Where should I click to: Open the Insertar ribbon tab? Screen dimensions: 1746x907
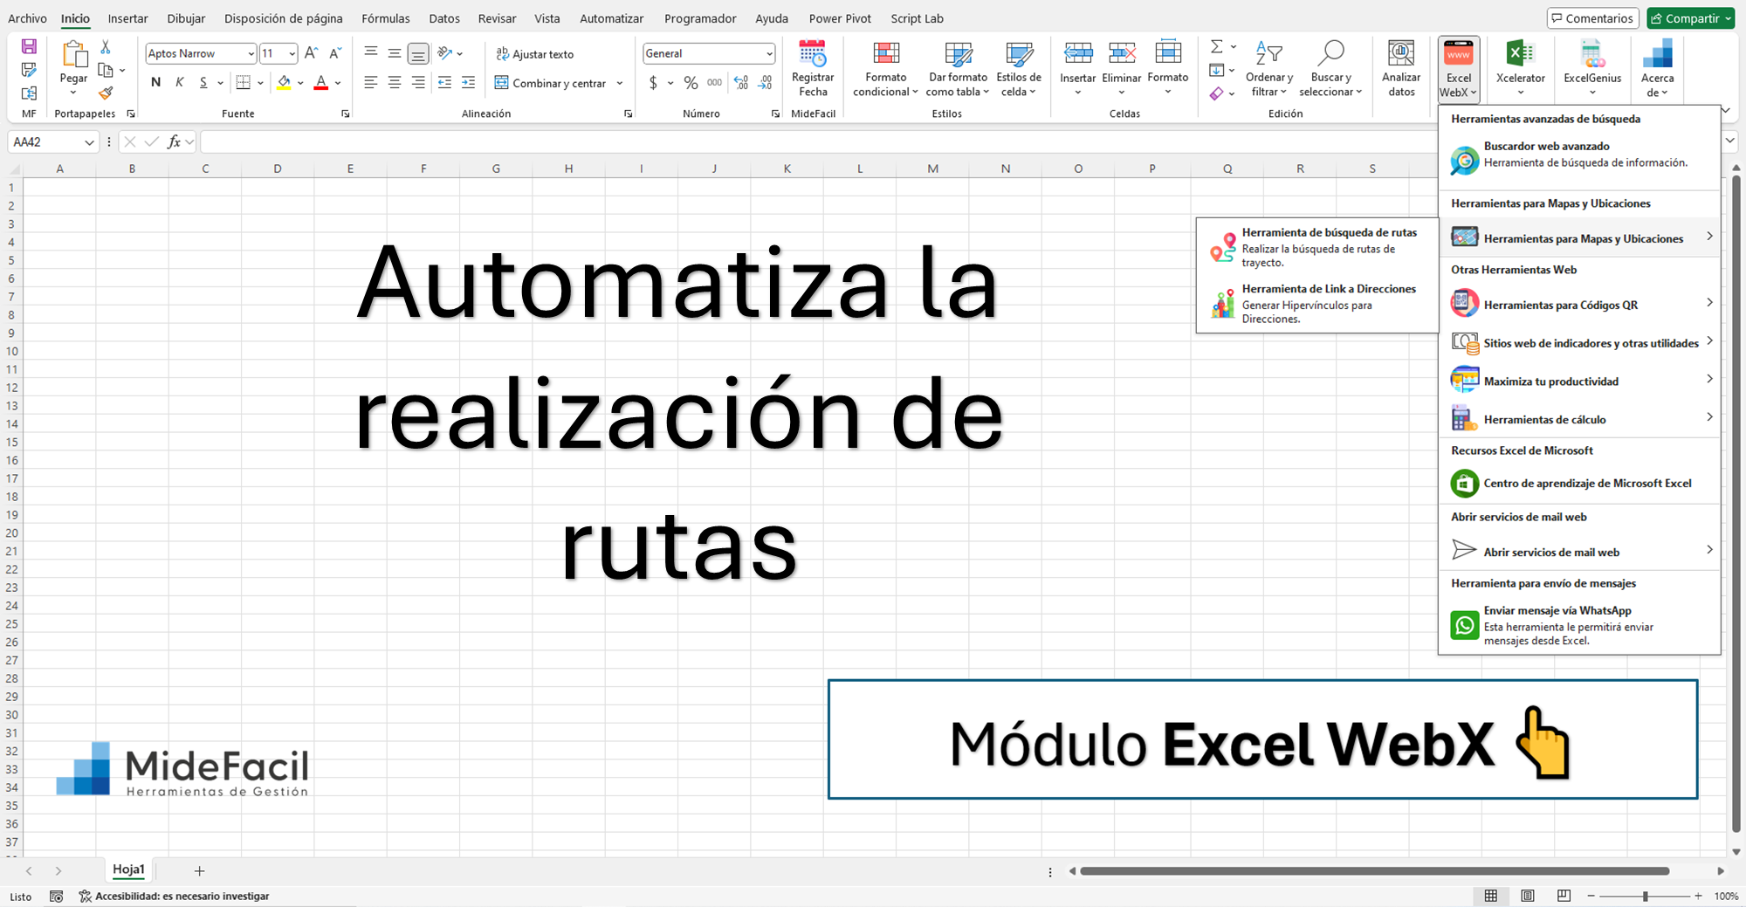(128, 18)
